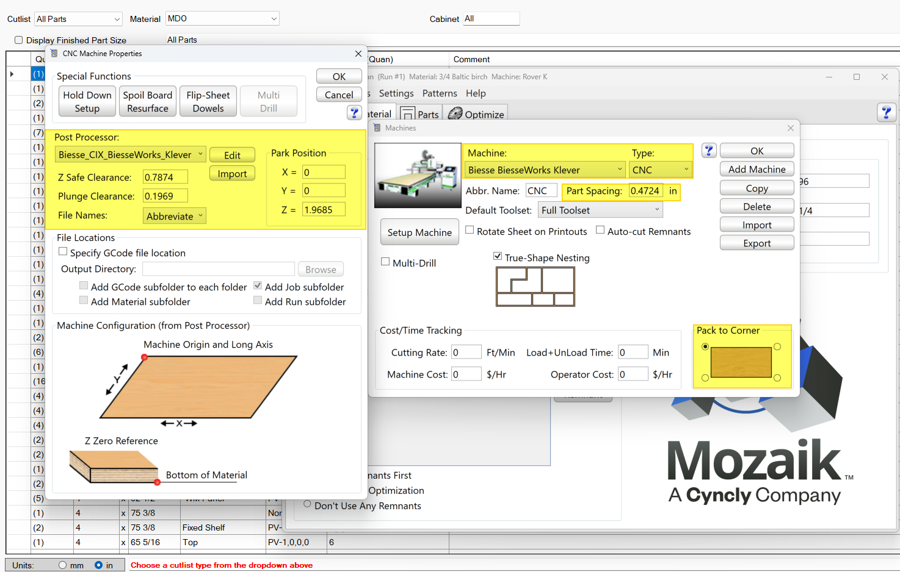Click the True-Shape Nesting diagram
Image resolution: width=900 pixels, height=572 pixels.
click(535, 287)
